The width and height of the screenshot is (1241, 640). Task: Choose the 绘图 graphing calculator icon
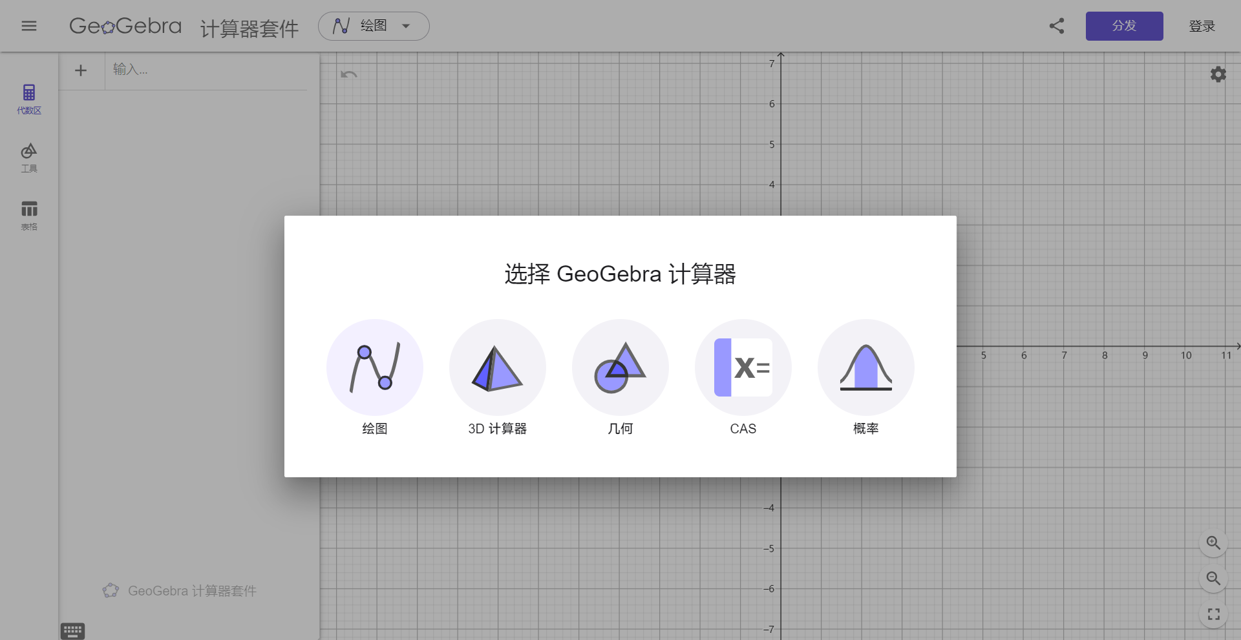375,367
